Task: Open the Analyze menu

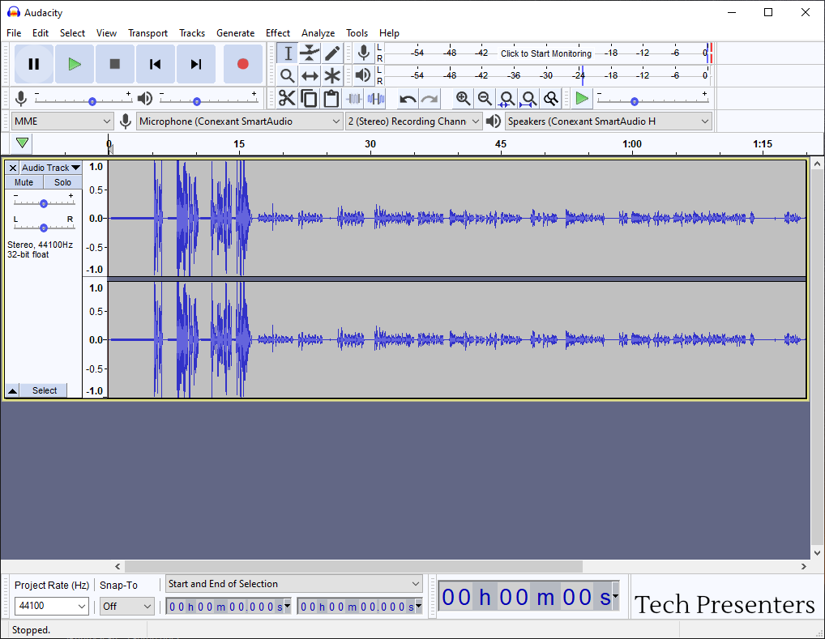Action: (x=318, y=33)
